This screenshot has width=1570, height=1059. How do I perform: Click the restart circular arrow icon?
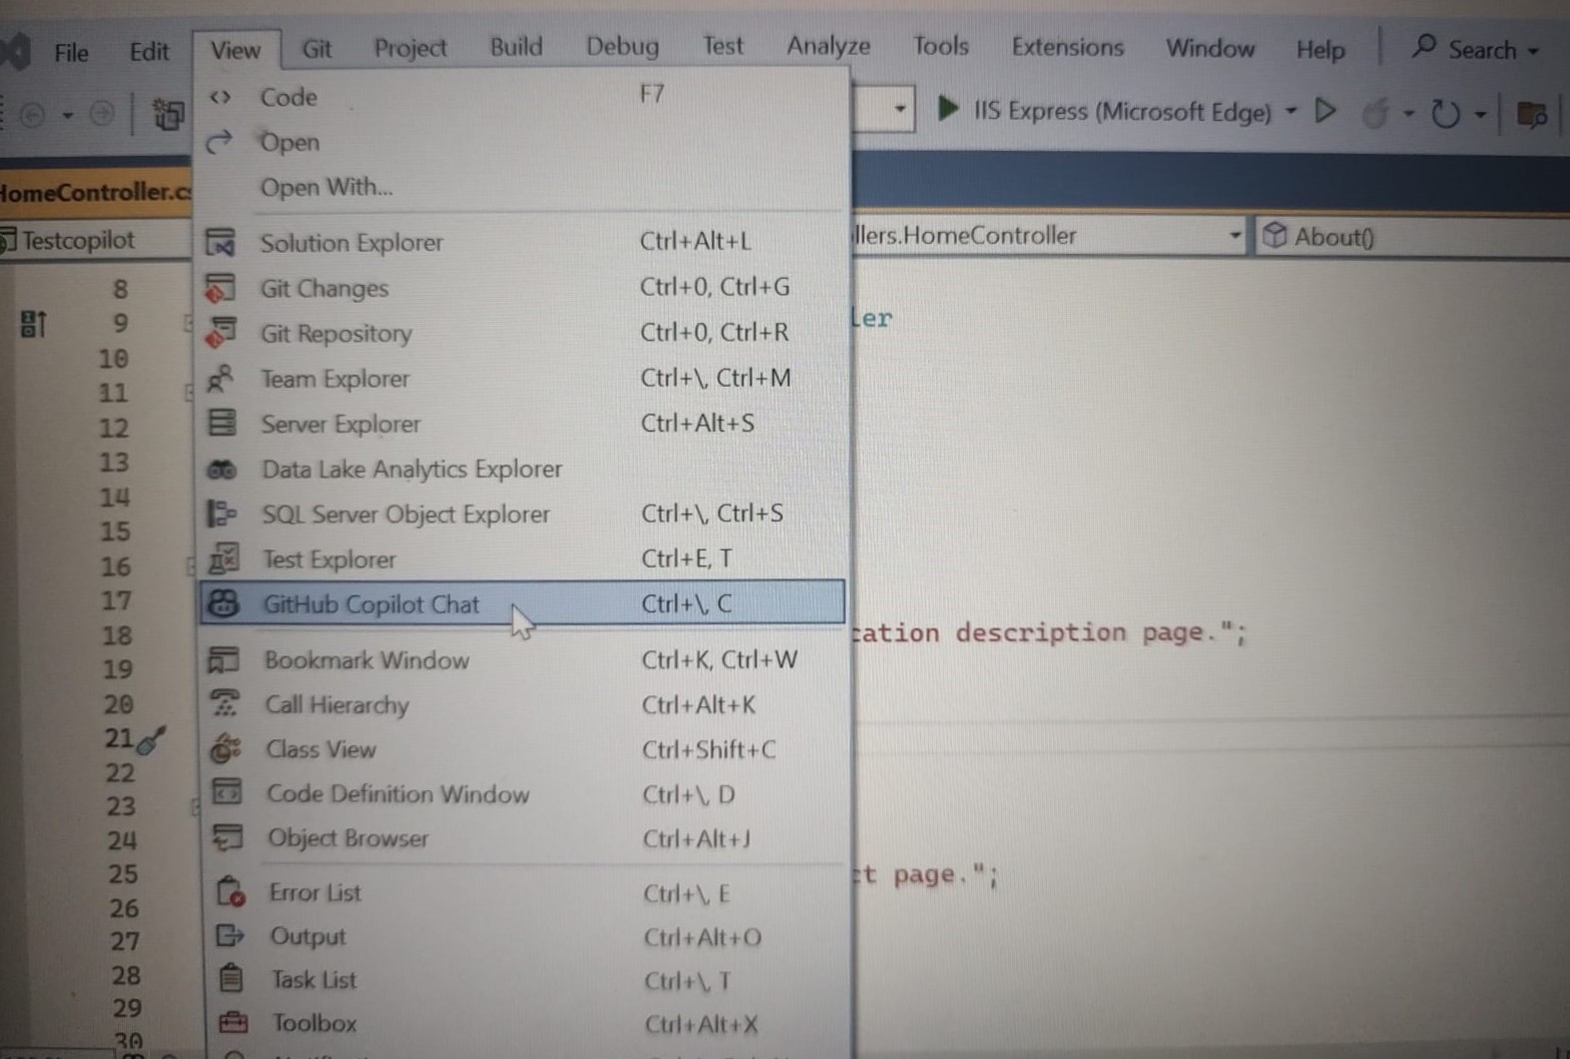click(1445, 114)
